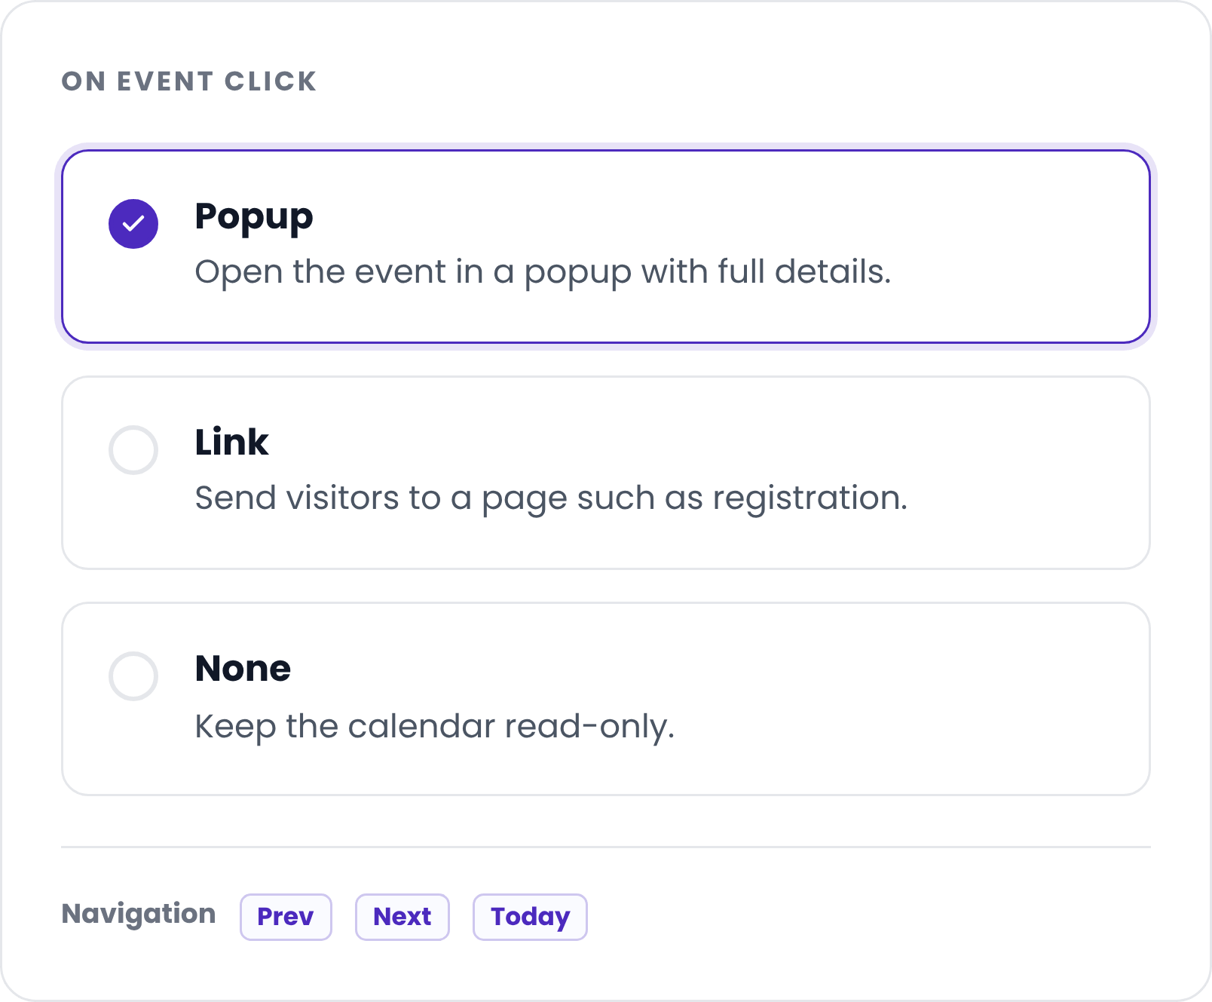Click the Today navigation button

[530, 917]
